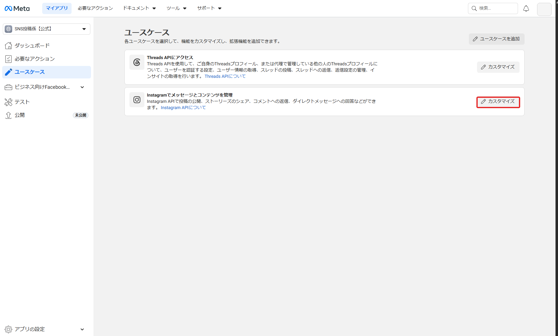558x336 pixels.
Task: Expand the ツール menu
Action: click(177, 8)
